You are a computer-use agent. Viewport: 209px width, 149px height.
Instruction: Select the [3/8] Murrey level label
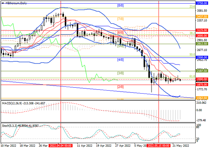click(121, 73)
